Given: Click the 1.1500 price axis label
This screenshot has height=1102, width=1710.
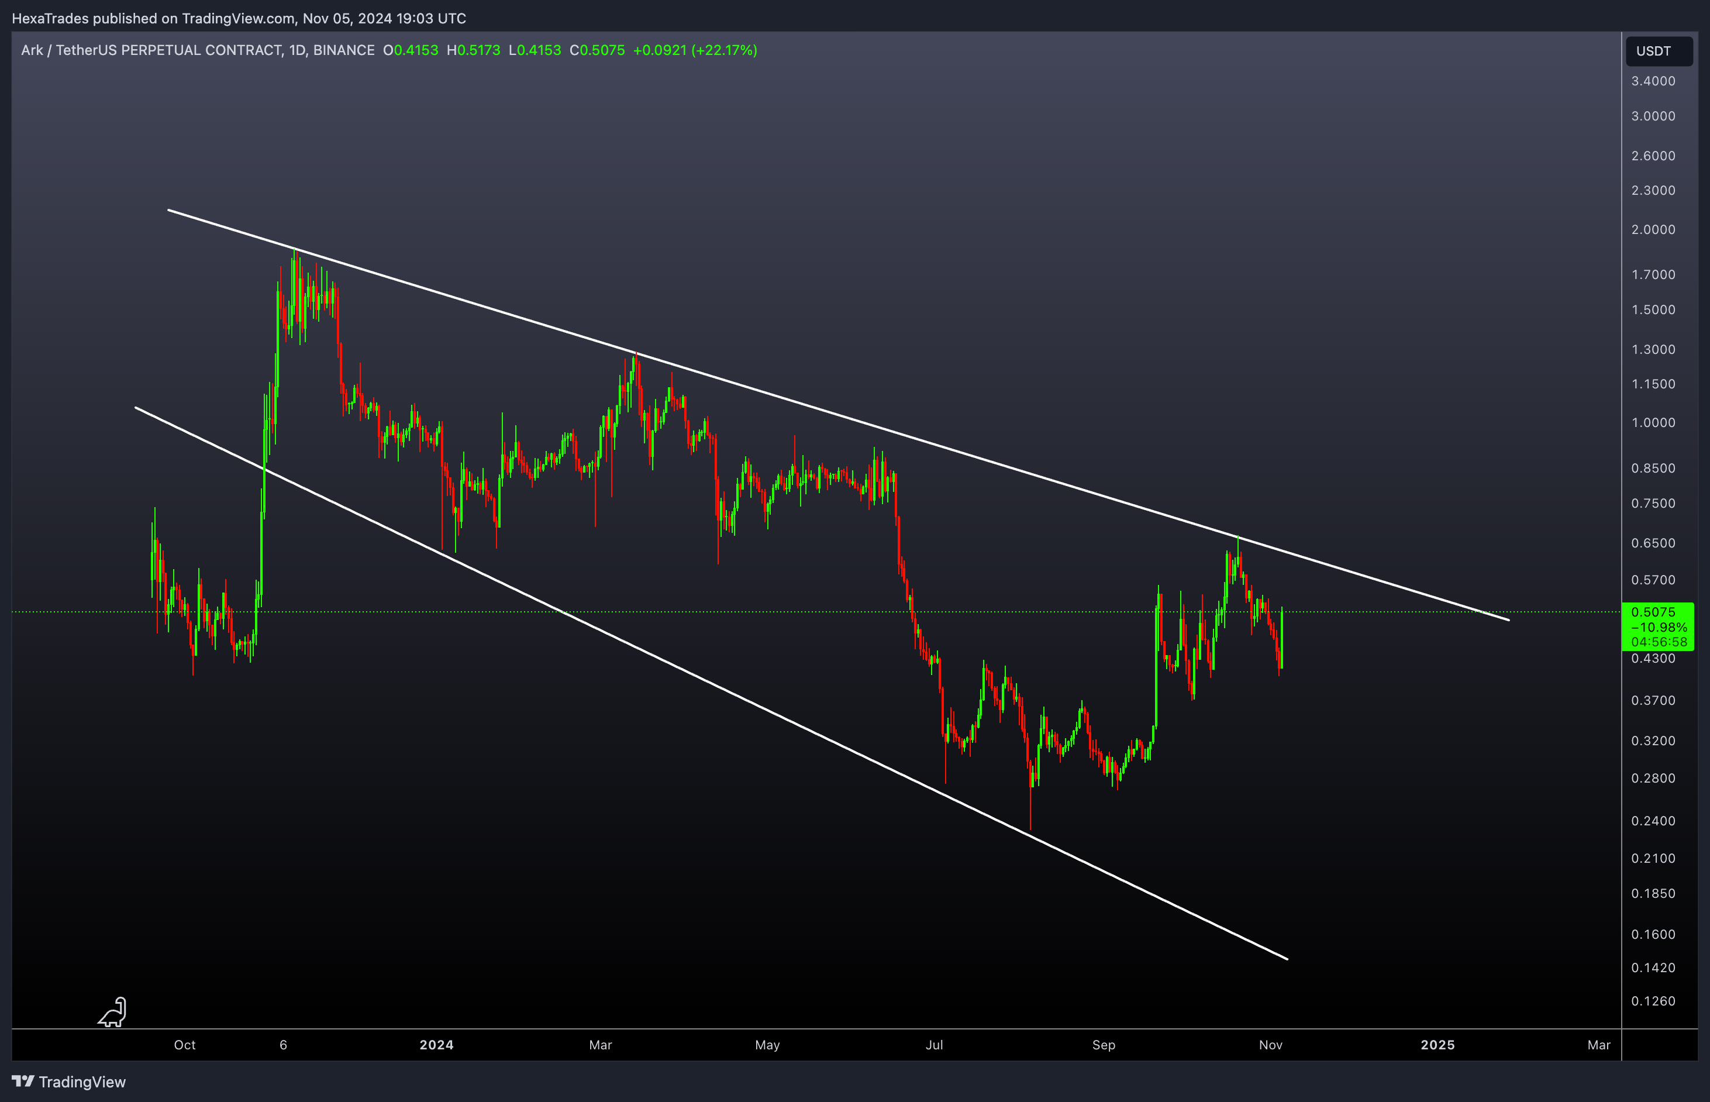Looking at the screenshot, I should (1653, 384).
